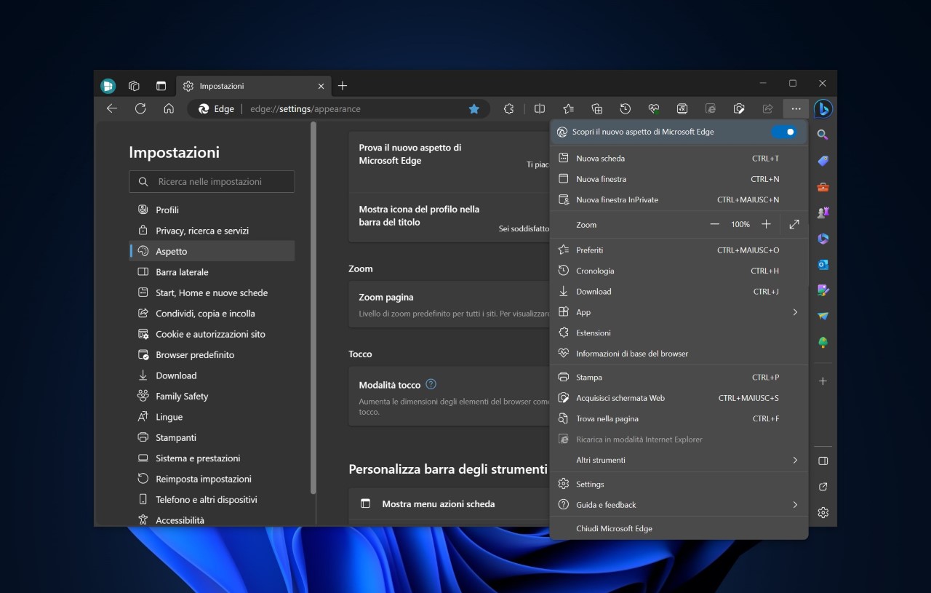Select Nuova finestra menu item
Viewport: 931px width, 593px height.
pyautogui.click(x=679, y=179)
